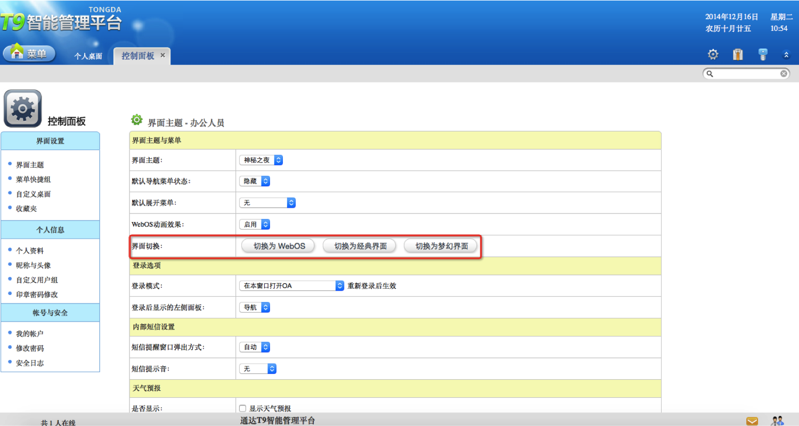The width and height of the screenshot is (799, 426).
Task: Open the 登录模式 dropdown
Action: click(x=291, y=286)
